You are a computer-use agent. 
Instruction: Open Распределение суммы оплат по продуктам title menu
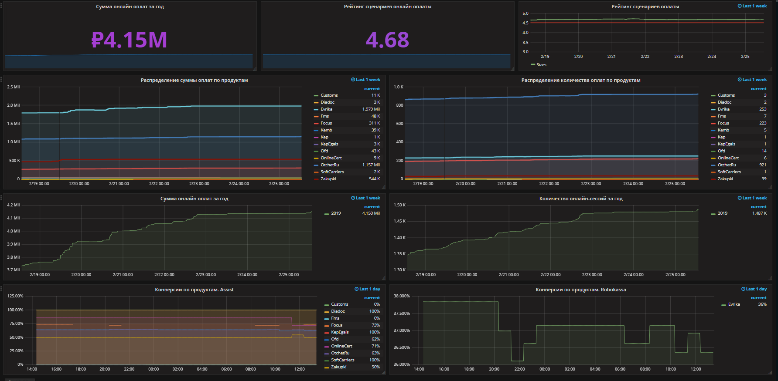194,80
